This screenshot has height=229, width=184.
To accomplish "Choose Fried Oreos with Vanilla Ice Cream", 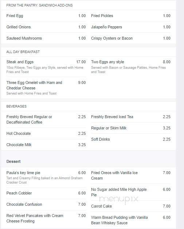I will coord(130,176).
